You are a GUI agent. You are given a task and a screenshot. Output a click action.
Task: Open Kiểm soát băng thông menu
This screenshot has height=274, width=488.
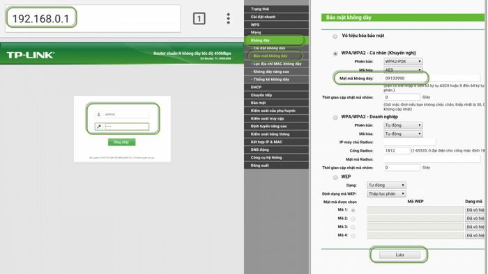[276, 134]
